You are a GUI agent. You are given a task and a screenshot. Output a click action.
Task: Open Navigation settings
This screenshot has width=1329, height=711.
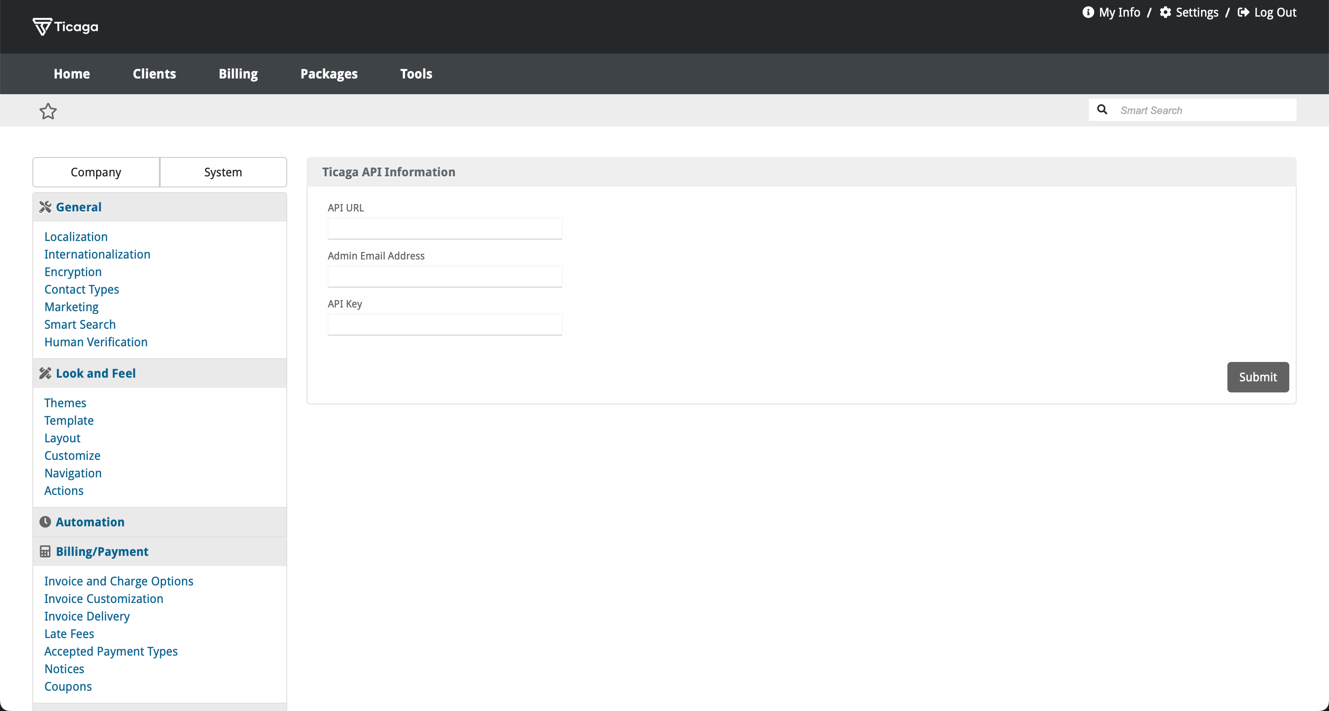point(73,473)
